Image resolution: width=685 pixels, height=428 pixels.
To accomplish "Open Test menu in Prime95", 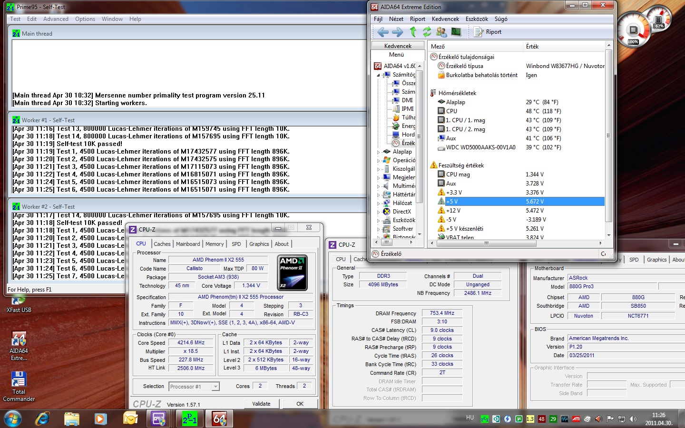I will pos(15,19).
